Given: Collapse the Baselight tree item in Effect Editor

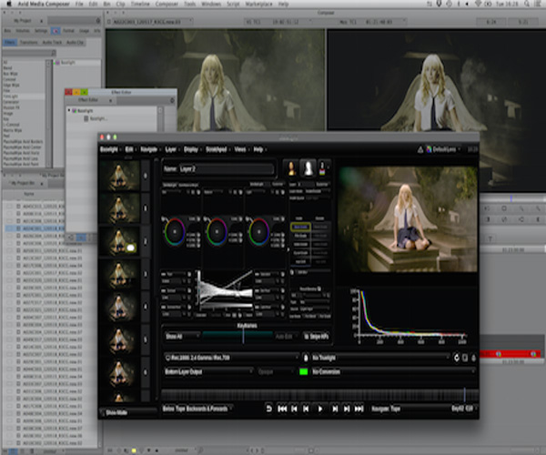Looking at the screenshot, I should 69,110.
